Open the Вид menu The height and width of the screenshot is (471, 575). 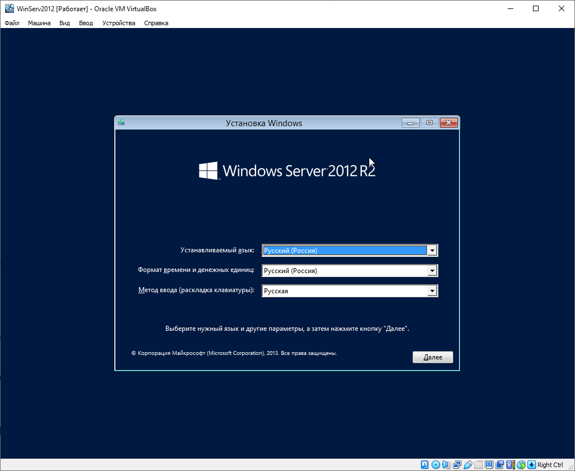pos(64,23)
